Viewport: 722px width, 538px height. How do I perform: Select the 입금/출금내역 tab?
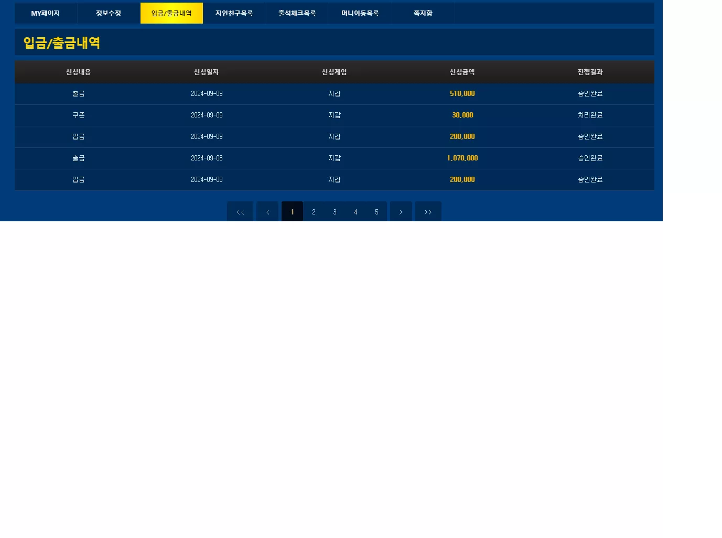(171, 13)
